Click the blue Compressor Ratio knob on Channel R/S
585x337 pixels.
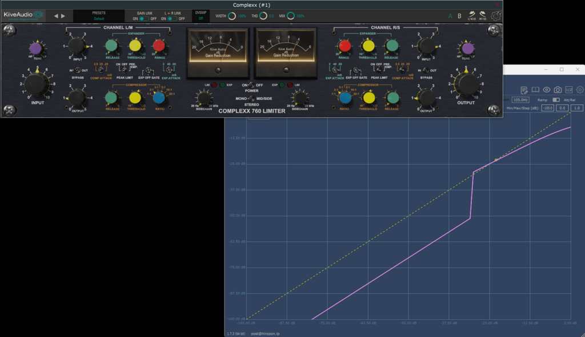pyautogui.click(x=345, y=98)
